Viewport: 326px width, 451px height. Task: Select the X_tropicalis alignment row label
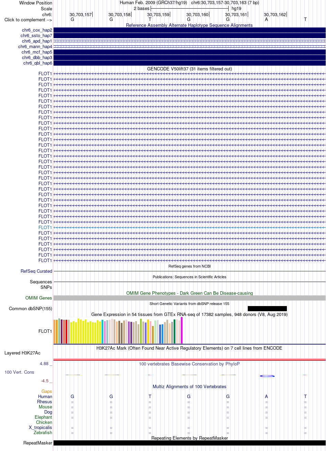[40, 428]
